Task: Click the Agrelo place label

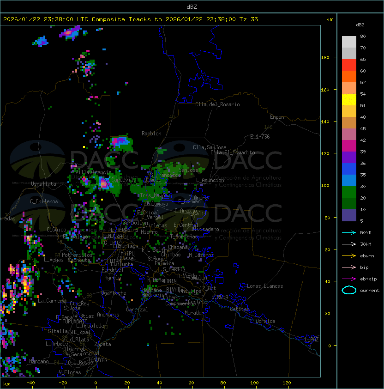Action: (113, 278)
